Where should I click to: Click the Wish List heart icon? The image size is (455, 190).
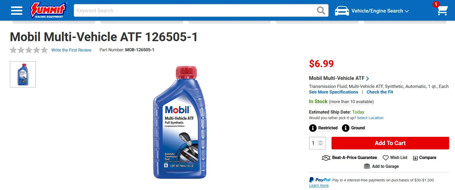point(386,158)
